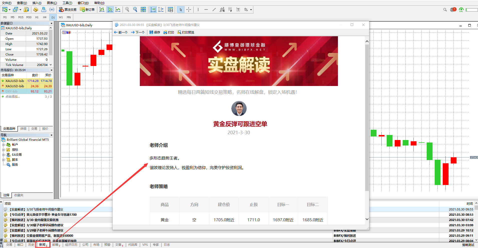
Task: Select the MN timeframe
Action: coord(69,17)
